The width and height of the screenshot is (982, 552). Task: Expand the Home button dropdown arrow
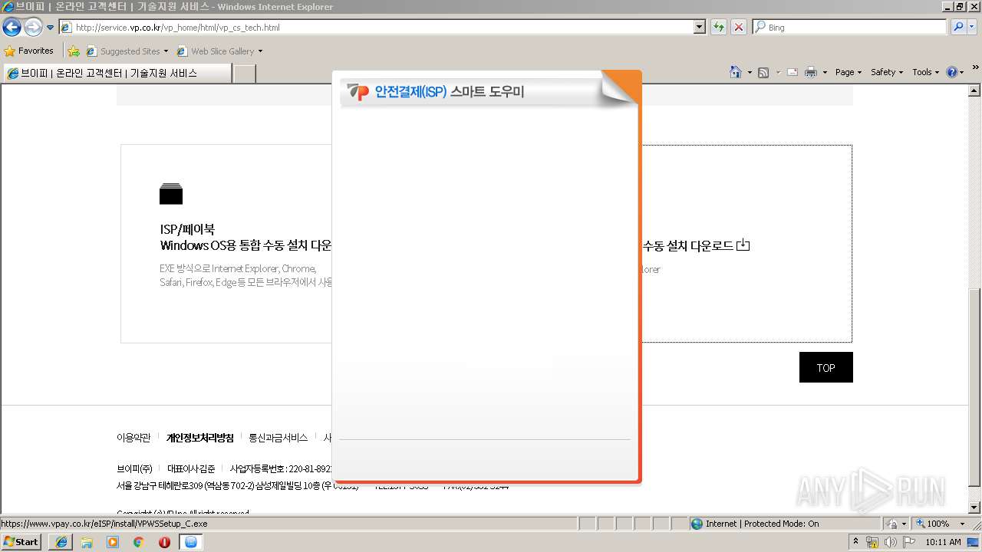(x=749, y=72)
